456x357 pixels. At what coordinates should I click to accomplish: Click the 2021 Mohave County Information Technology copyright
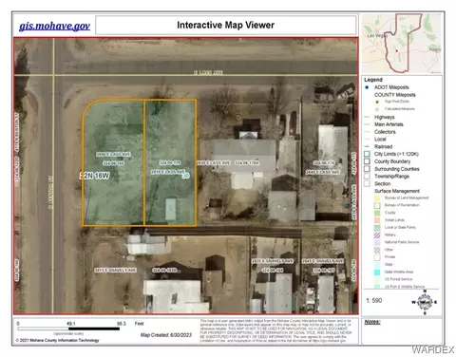coord(57,341)
